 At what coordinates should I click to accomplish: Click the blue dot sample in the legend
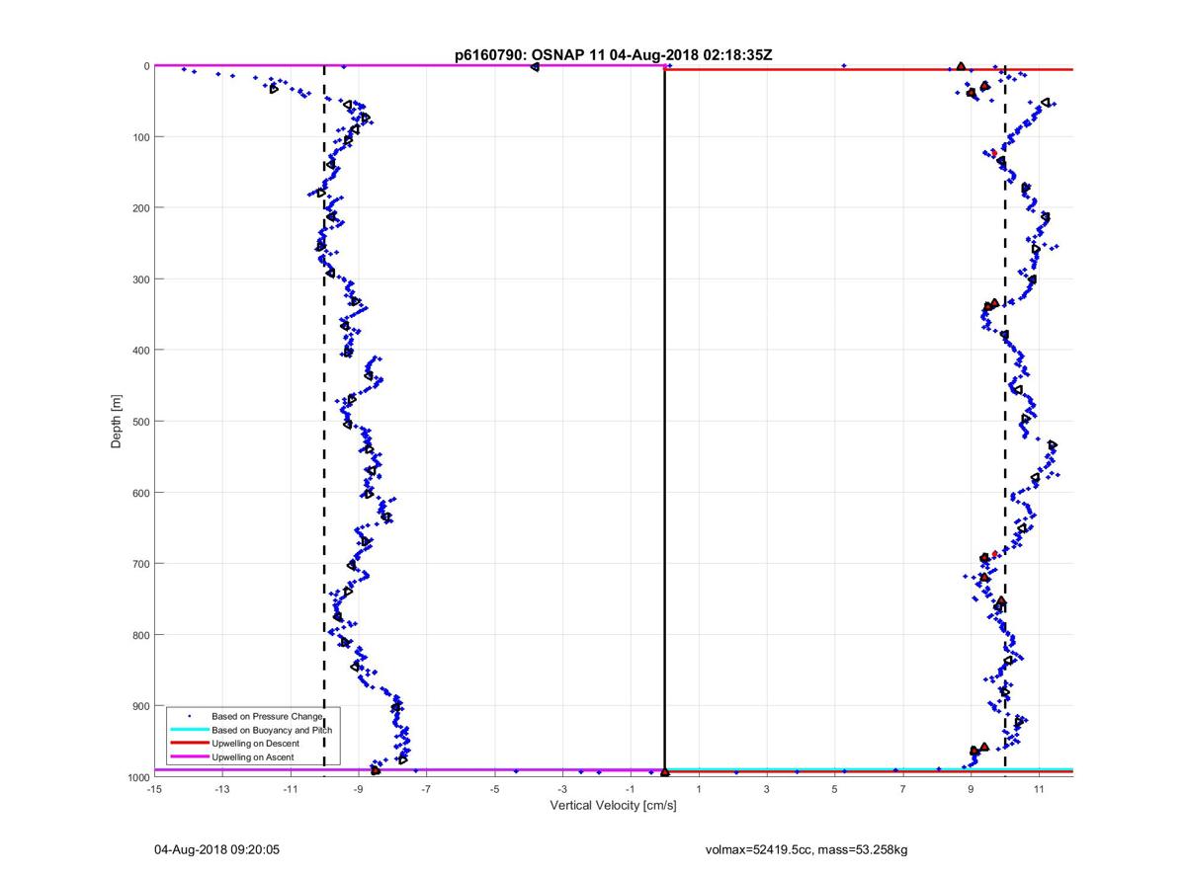[x=189, y=714]
